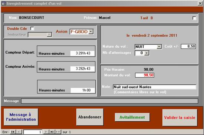Screen dimensions: 204x135
Task: Click the Note field Nuit sud-ouest Nantes
Action: (x=155, y=87)
